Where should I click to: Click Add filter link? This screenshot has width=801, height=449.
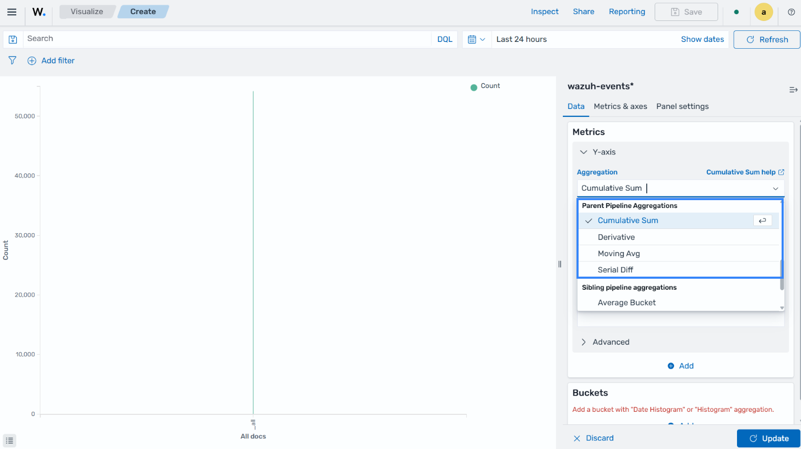pyautogui.click(x=58, y=61)
